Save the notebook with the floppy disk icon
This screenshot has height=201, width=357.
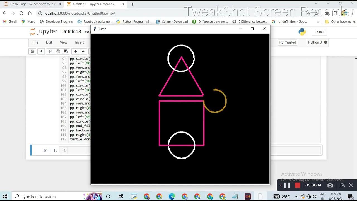pyautogui.click(x=32, y=51)
